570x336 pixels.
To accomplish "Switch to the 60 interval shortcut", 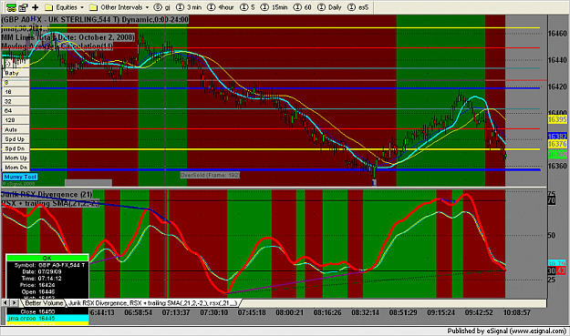I will tap(303, 7).
